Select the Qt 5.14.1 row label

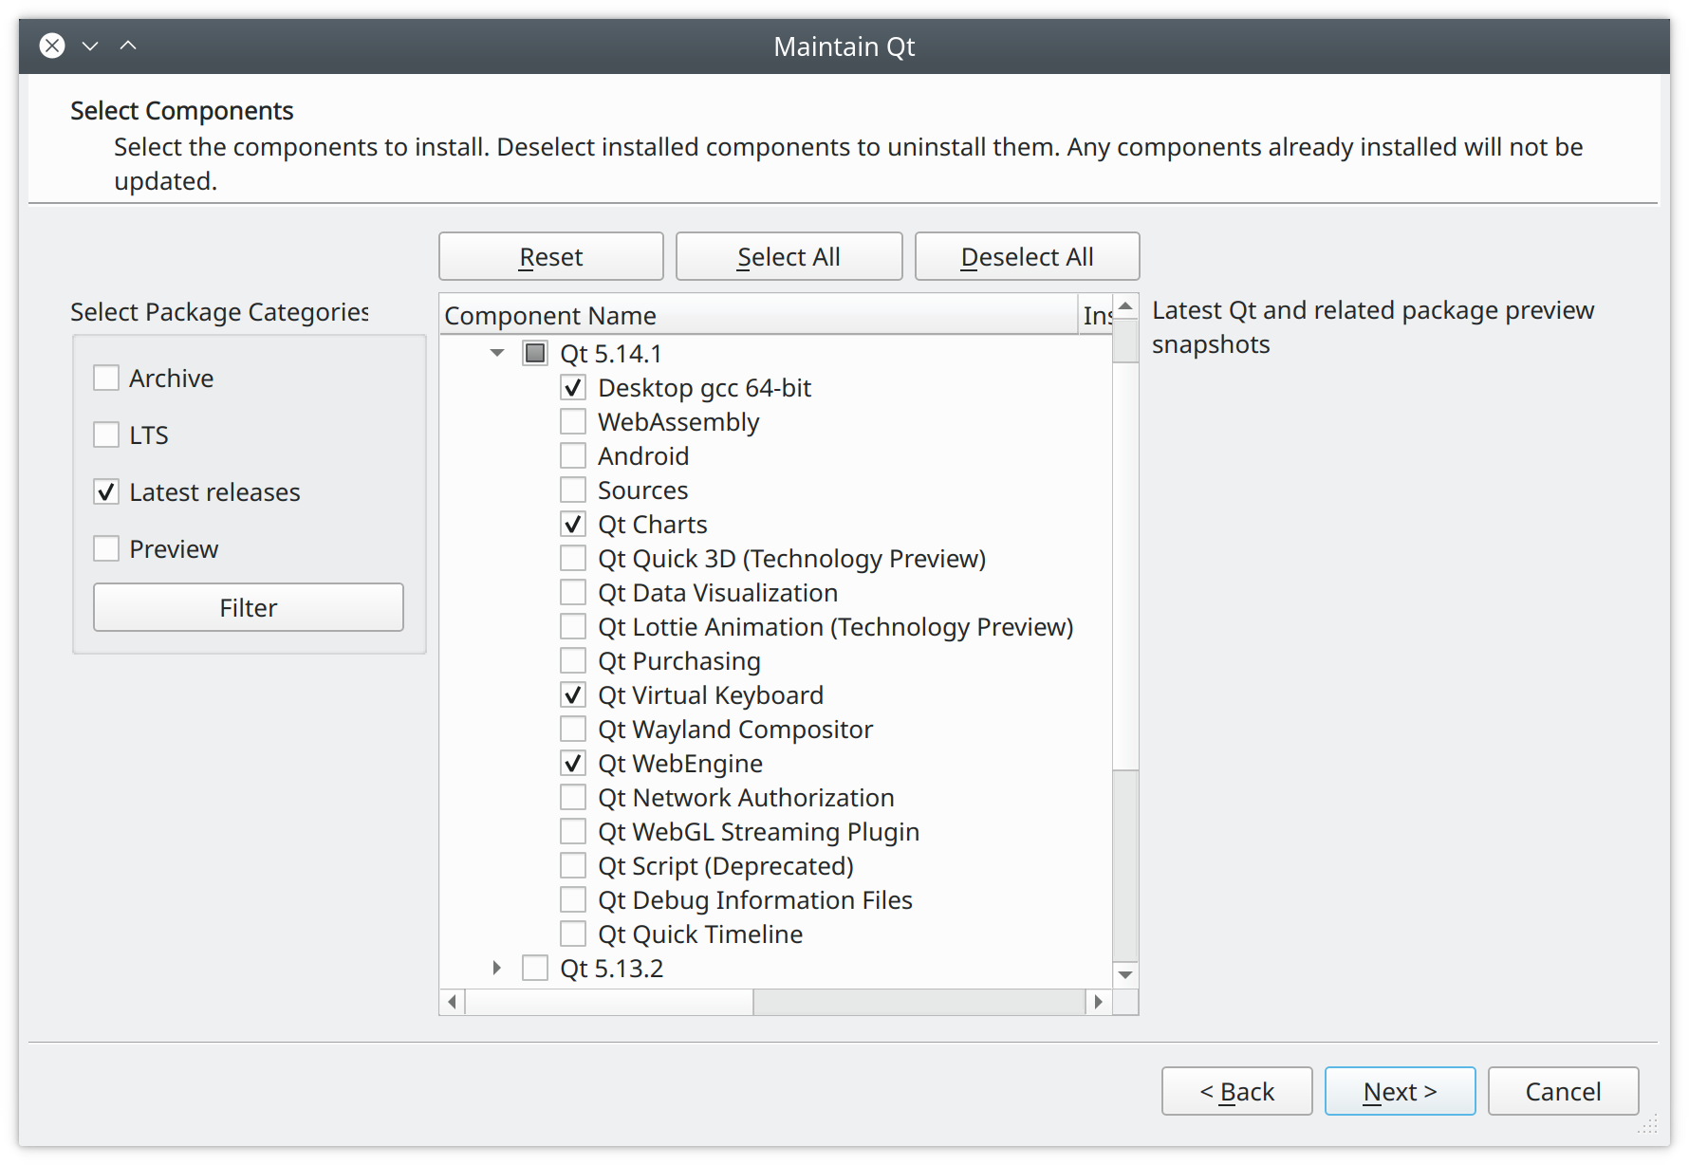(x=611, y=353)
